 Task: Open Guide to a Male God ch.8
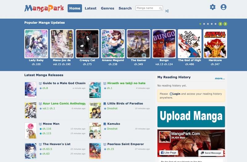tap(45, 88)
